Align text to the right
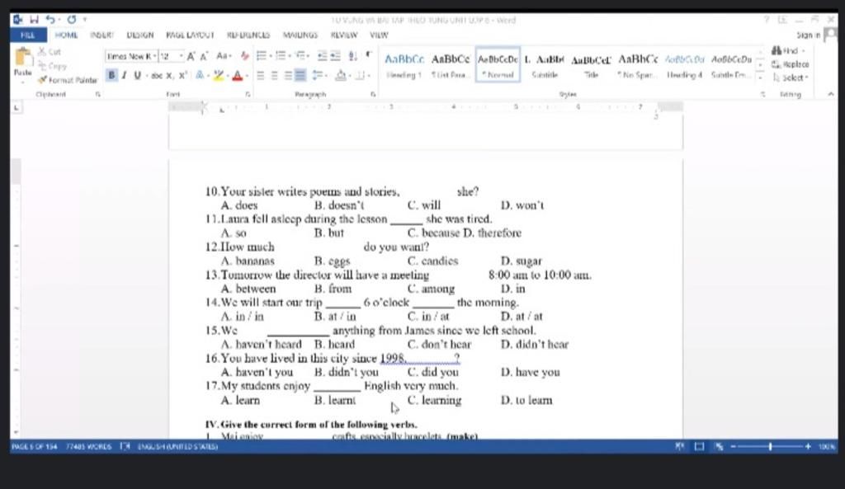Screen dimensions: 845x489 click(287, 75)
